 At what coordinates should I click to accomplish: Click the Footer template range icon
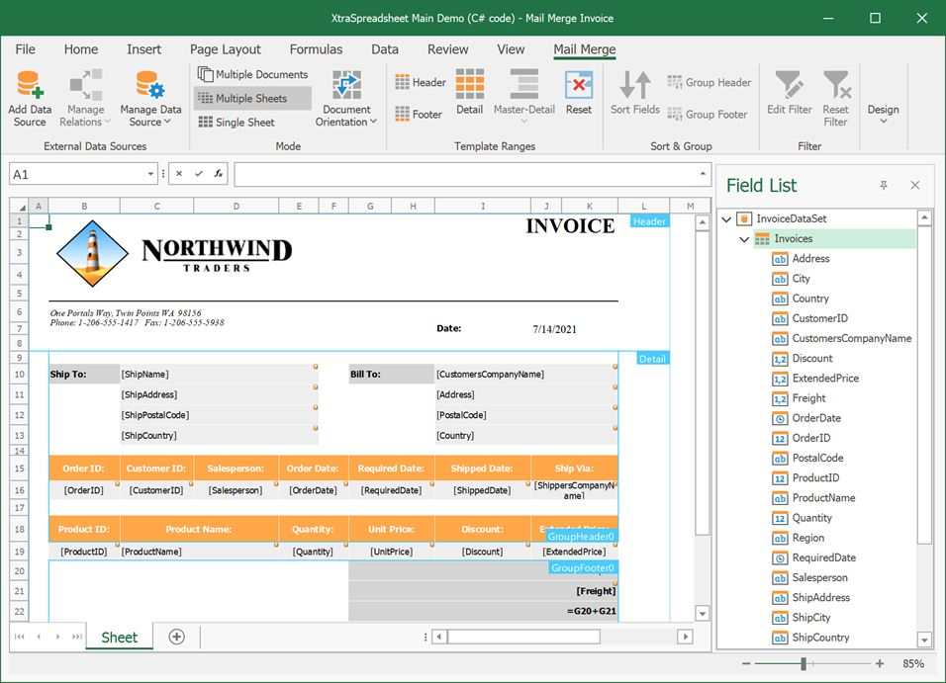(404, 115)
